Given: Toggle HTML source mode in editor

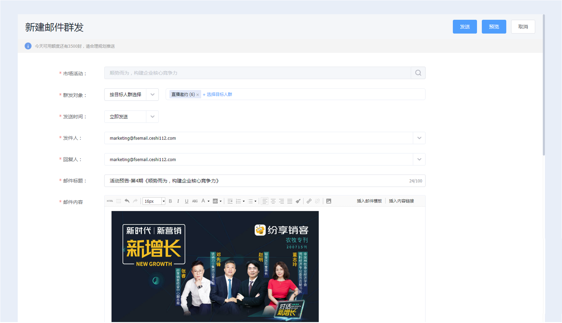Looking at the screenshot, I should click(110, 201).
